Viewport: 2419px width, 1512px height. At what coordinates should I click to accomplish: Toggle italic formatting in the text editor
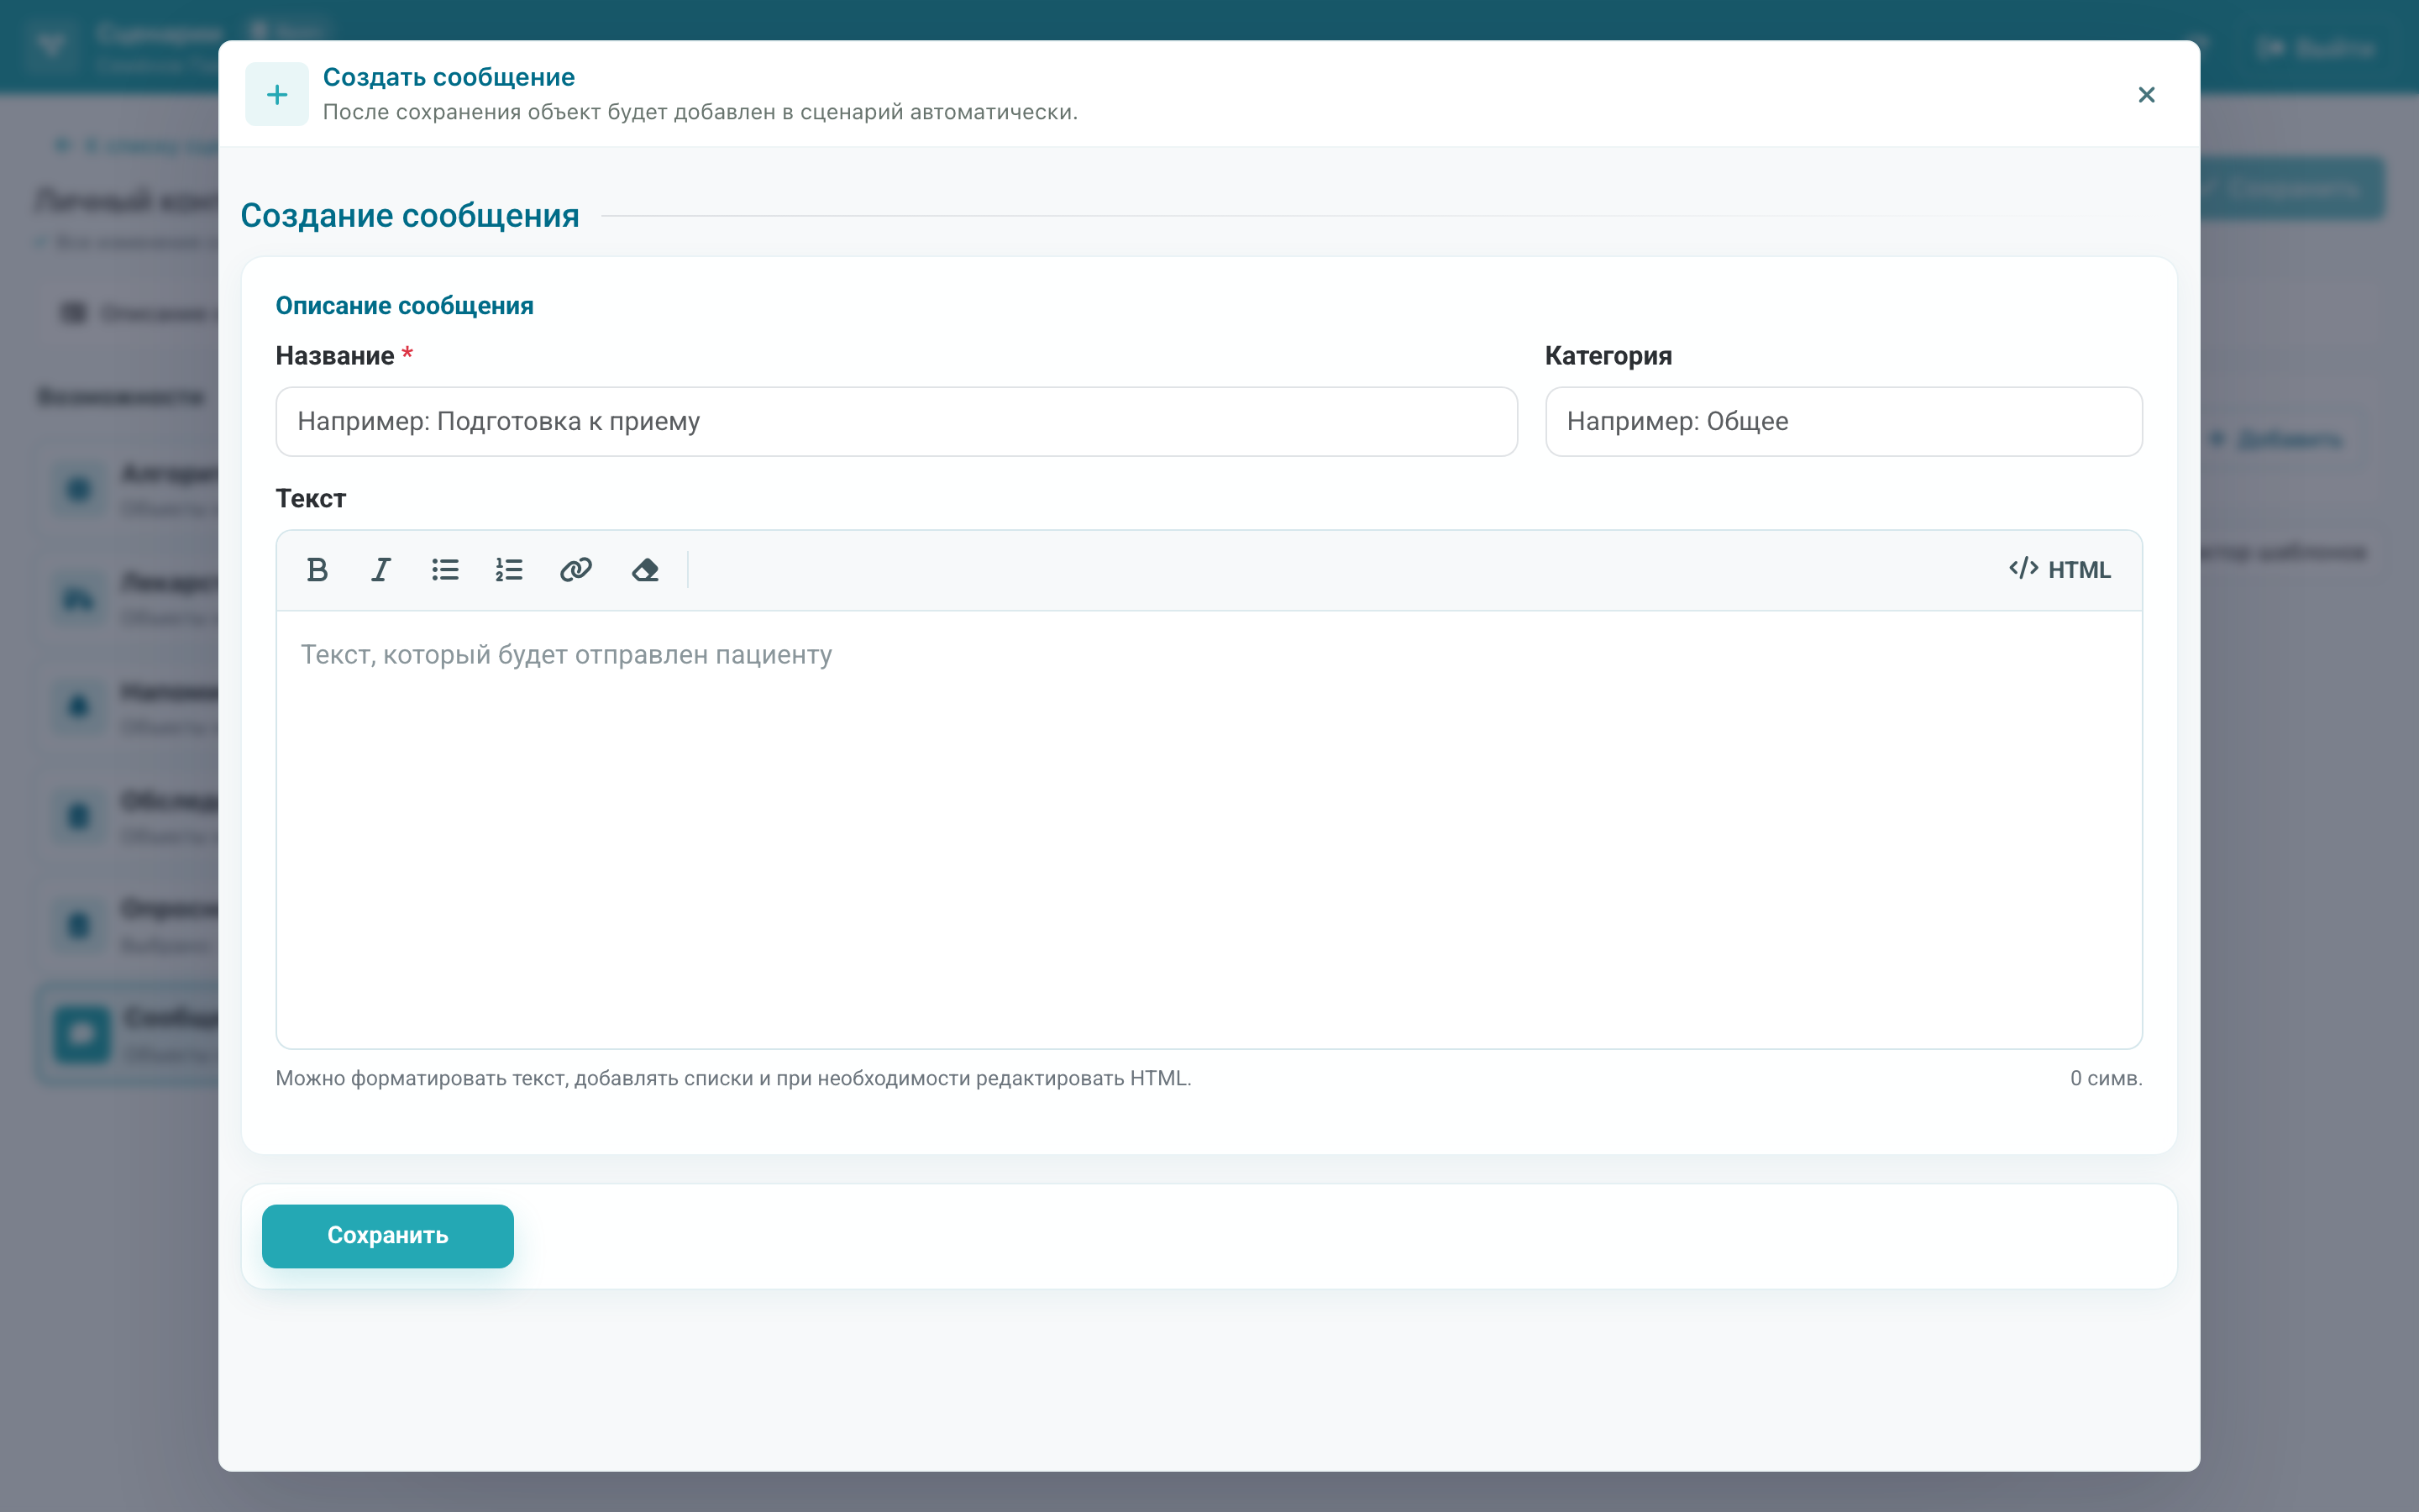click(380, 570)
